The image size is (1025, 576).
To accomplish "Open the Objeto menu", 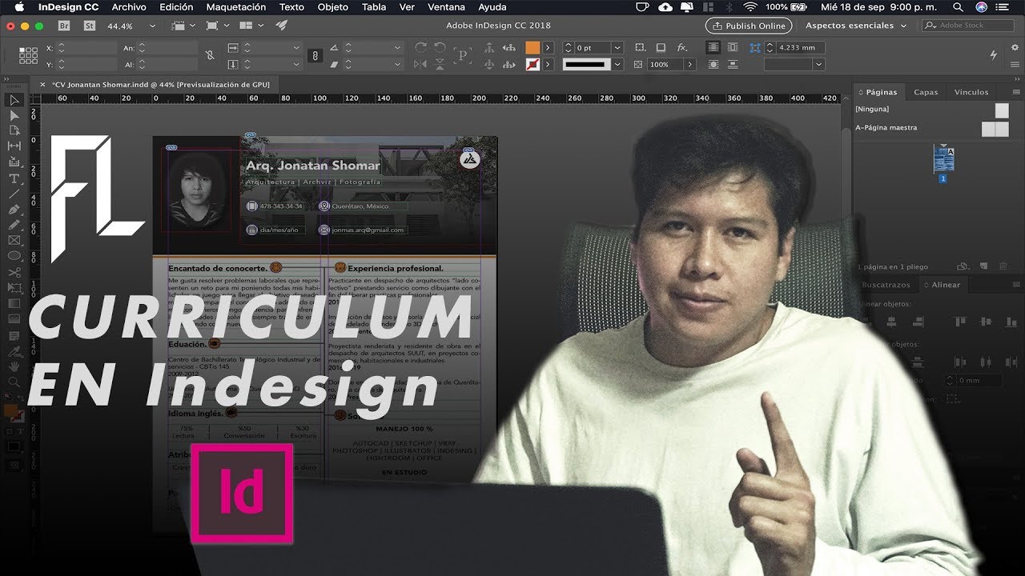I will (x=333, y=6).
